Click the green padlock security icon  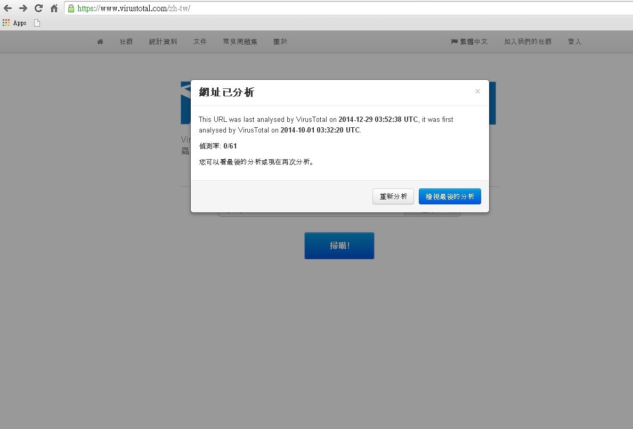(71, 8)
